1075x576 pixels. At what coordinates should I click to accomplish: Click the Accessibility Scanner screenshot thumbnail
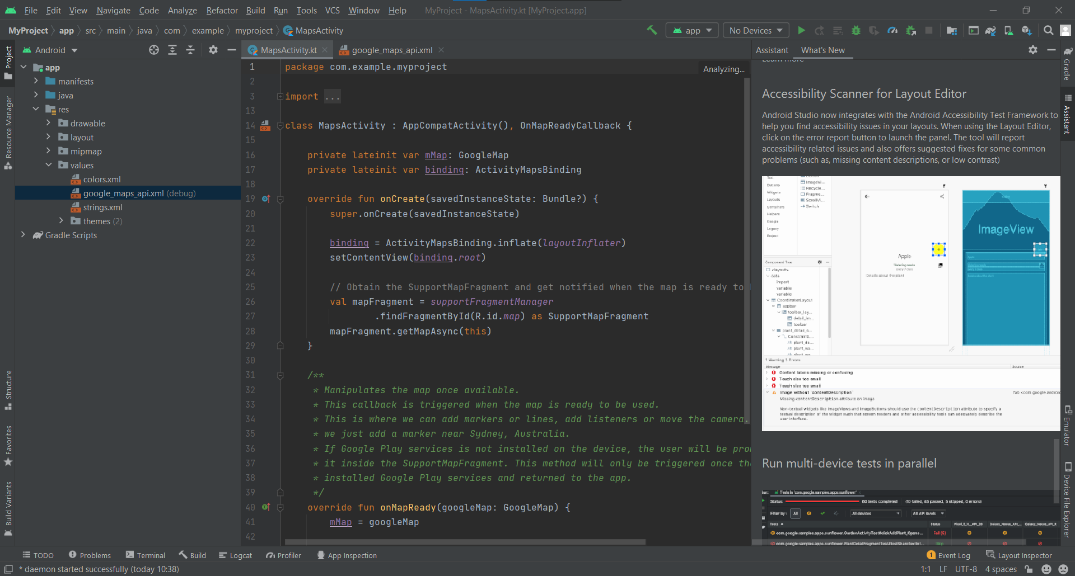point(911,303)
